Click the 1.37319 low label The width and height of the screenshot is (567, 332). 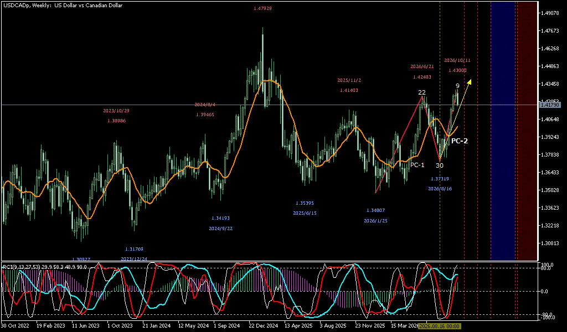click(440, 179)
